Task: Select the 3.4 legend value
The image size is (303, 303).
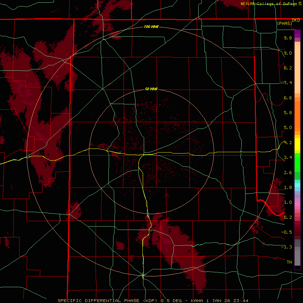Action: point(288,158)
